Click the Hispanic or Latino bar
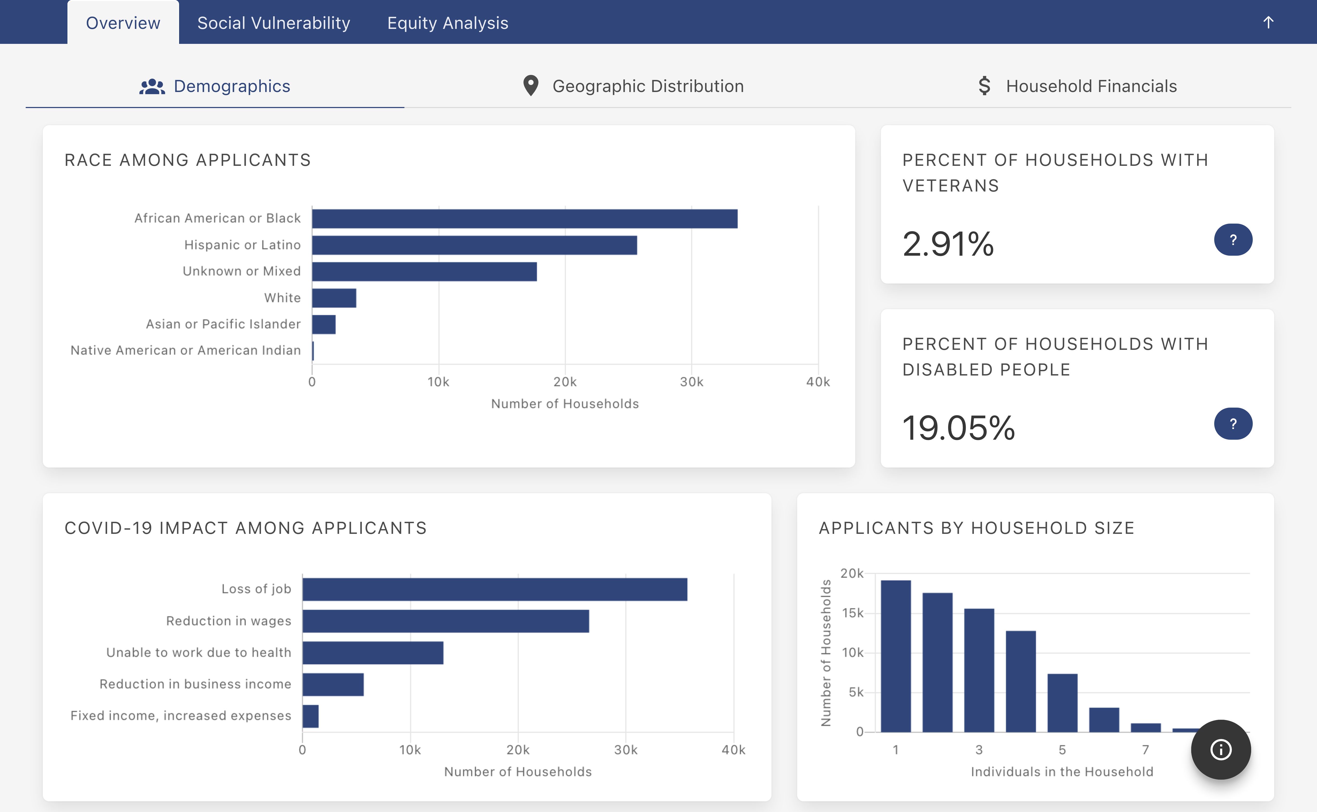Viewport: 1317px width, 812px height. pyautogui.click(x=474, y=245)
